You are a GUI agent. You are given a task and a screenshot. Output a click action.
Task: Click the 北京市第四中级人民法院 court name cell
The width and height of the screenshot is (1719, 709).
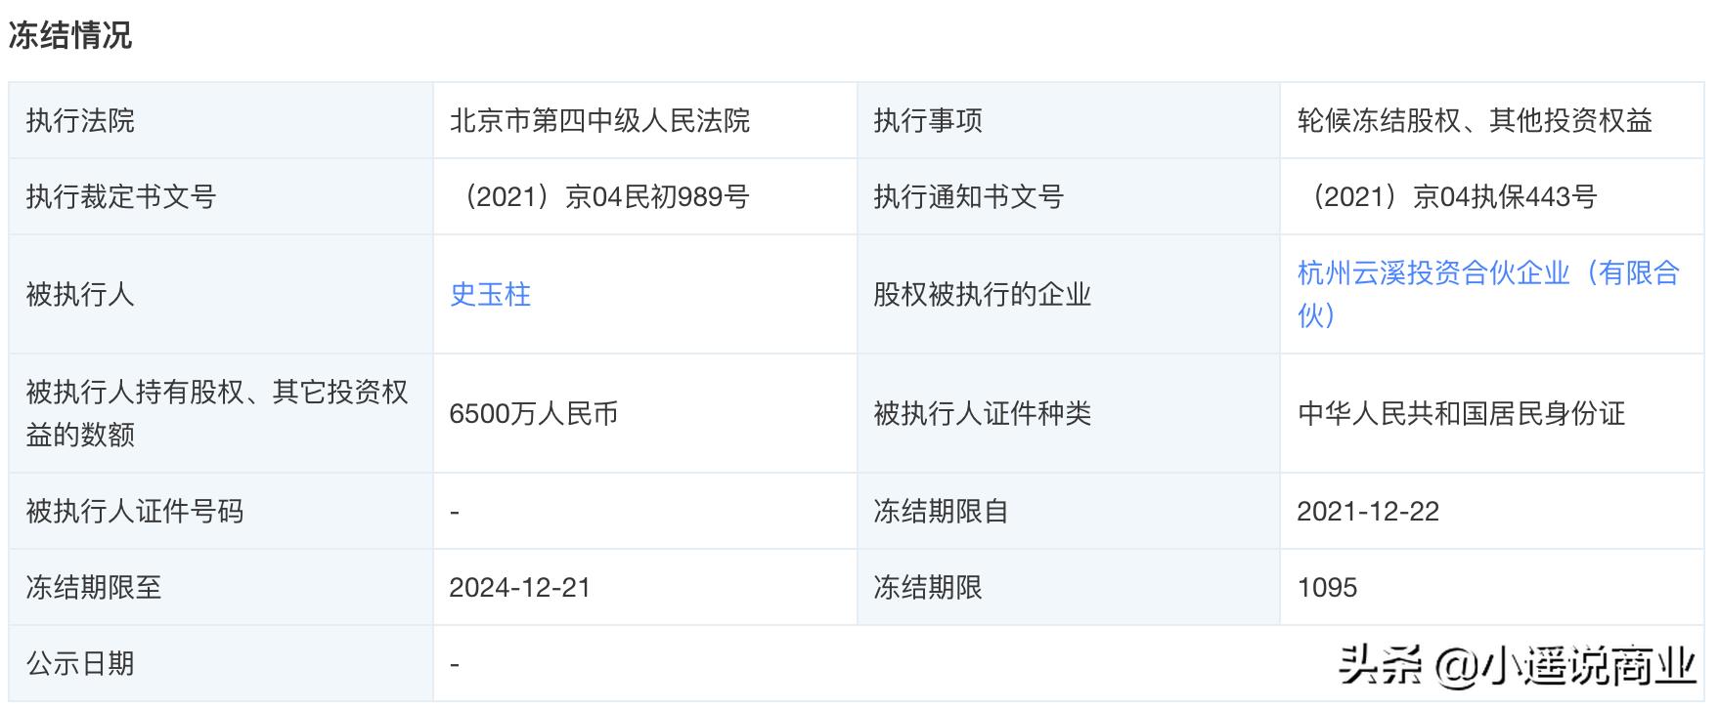(599, 120)
